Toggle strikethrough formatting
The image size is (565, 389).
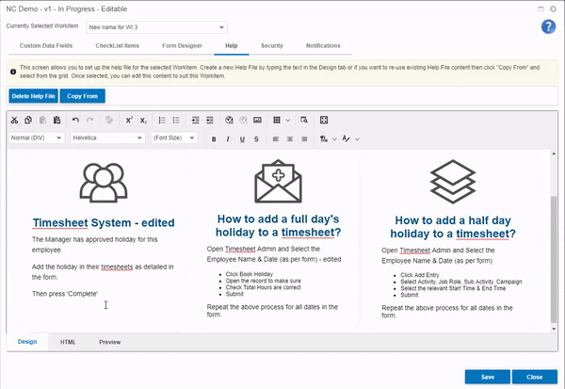(x=256, y=139)
